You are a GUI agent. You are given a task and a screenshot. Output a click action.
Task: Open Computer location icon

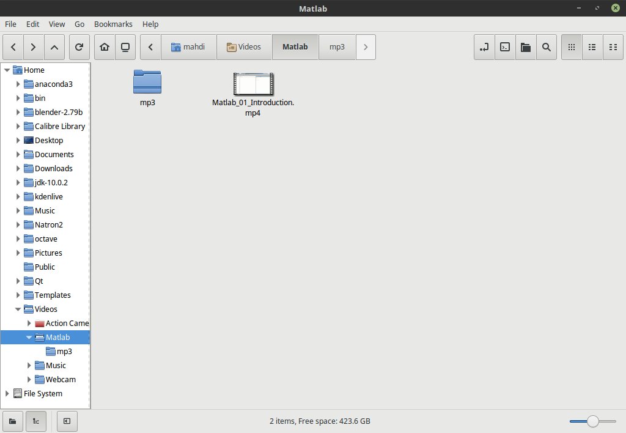pyautogui.click(x=125, y=47)
